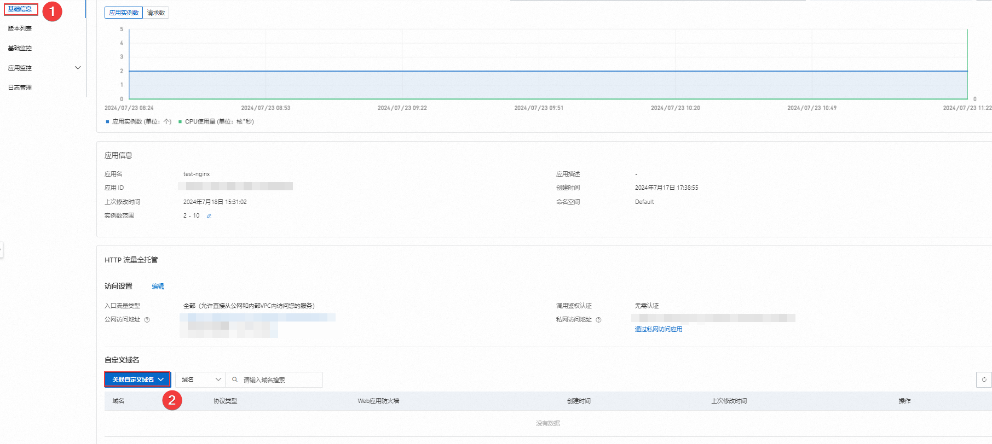Image resolution: width=992 pixels, height=444 pixels.
Task: Click the 应用信息 section heading
Action: pos(118,155)
